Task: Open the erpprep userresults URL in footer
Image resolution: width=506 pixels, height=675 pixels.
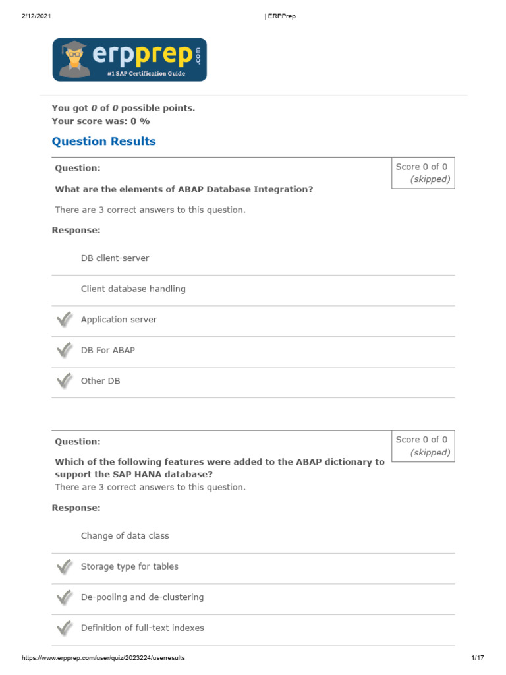Action: click(103, 658)
